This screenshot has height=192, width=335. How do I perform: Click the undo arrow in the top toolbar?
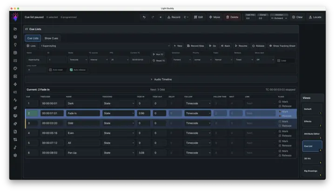pyautogui.click(x=144, y=17)
